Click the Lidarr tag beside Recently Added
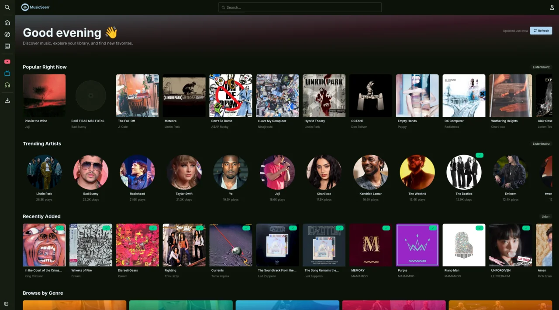 click(545, 217)
